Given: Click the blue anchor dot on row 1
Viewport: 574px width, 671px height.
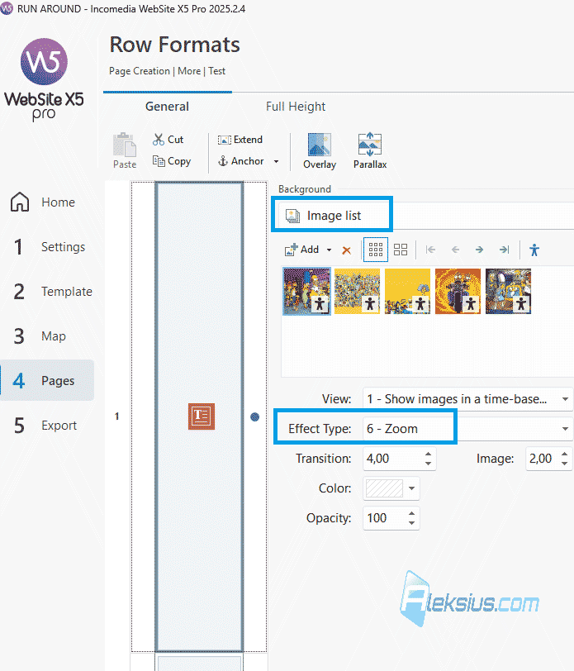Looking at the screenshot, I should [x=254, y=416].
